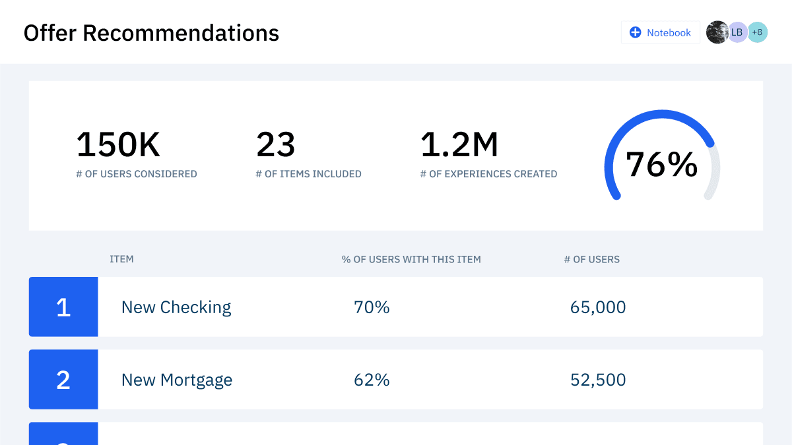This screenshot has width=792, height=445.
Task: Open the New Mortgage item
Action: click(x=177, y=380)
